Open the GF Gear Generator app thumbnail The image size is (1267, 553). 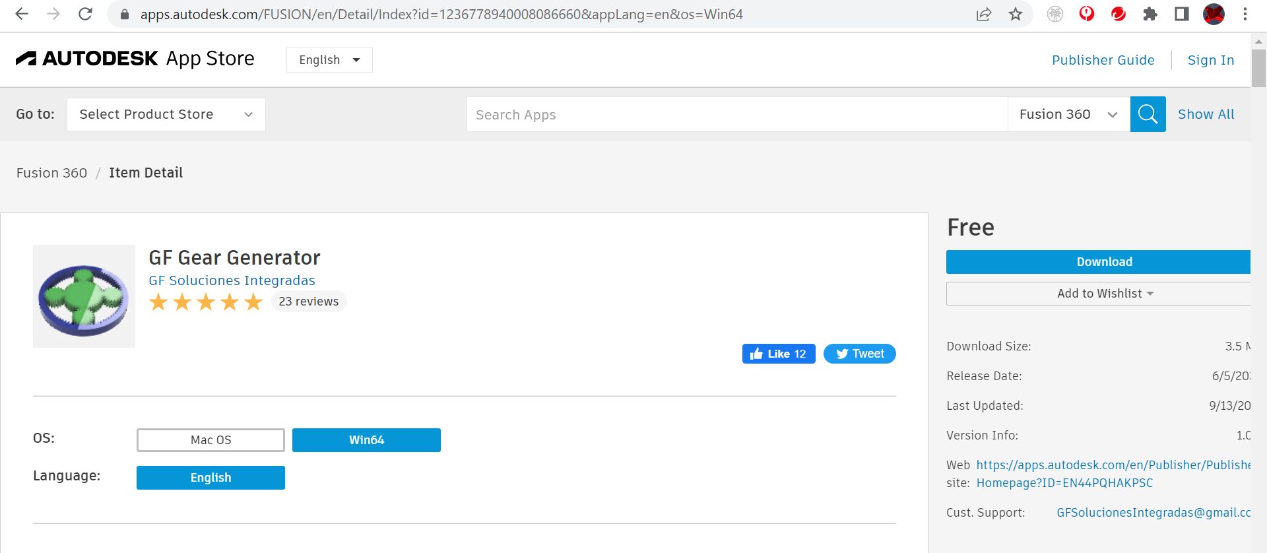click(x=84, y=296)
